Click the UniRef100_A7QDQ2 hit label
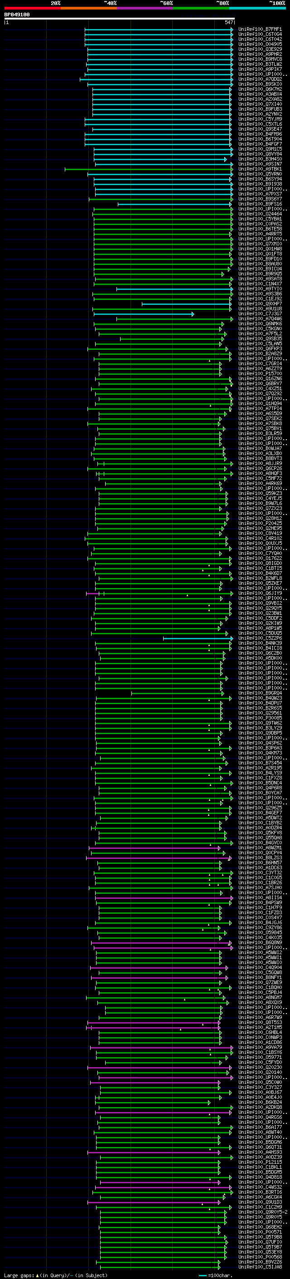Image resolution: width=290 pixels, height=1279 pixels. [260, 79]
